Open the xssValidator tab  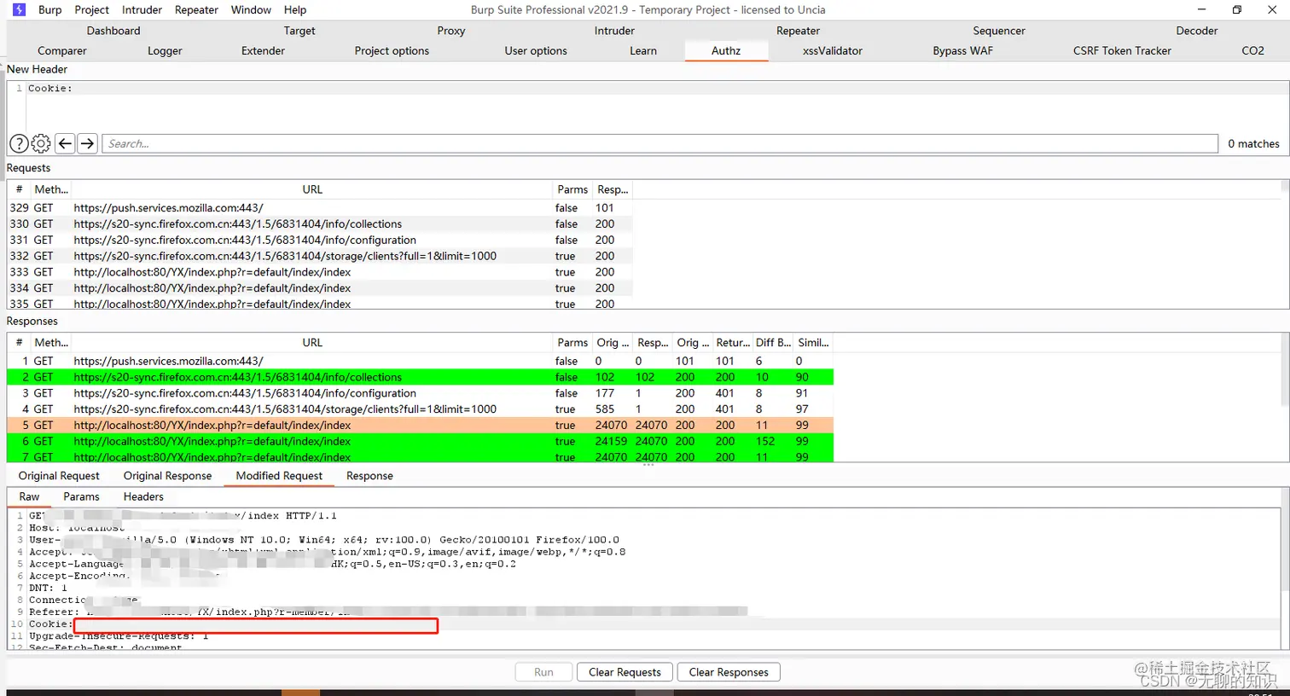[833, 51]
